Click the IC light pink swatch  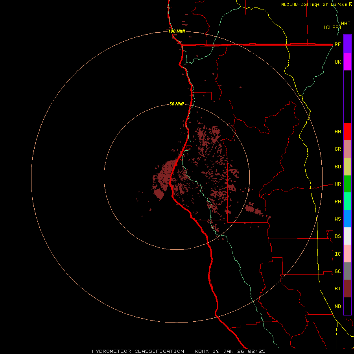347,254
